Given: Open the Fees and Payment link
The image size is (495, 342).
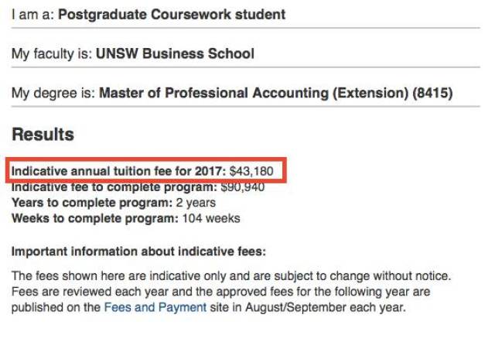Looking at the screenshot, I should [x=155, y=307].
